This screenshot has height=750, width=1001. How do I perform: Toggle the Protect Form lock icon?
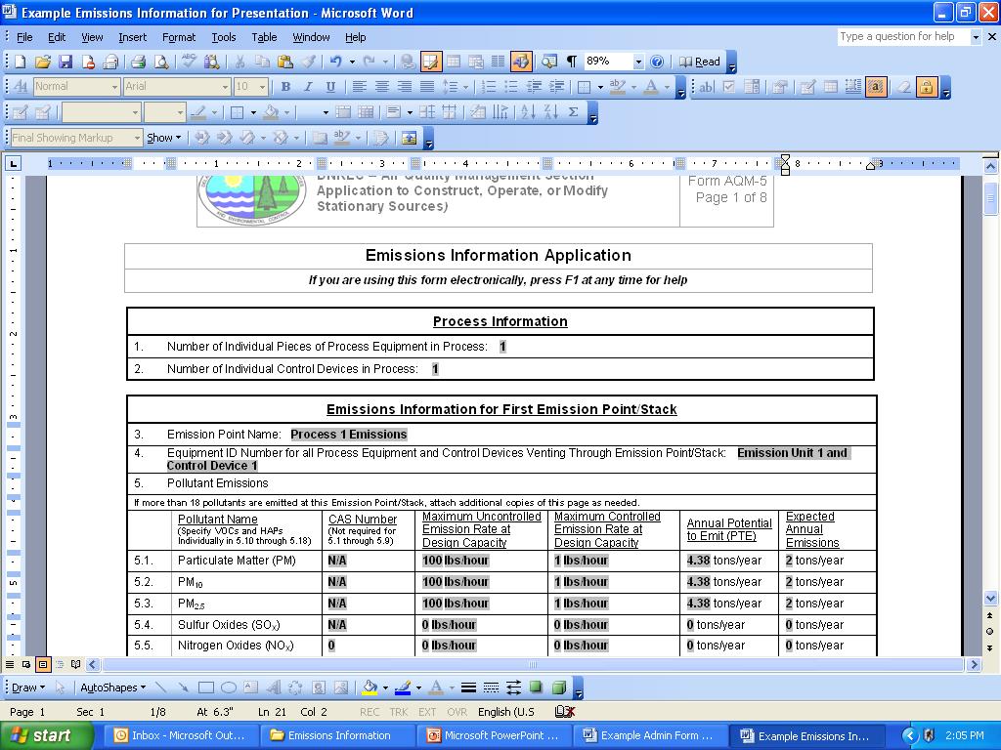pos(927,87)
